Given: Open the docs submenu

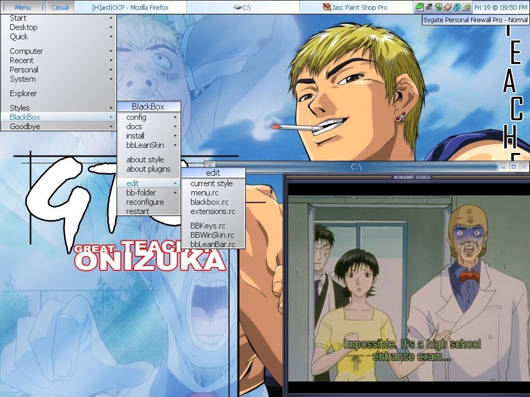Looking at the screenshot, I should tap(149, 127).
